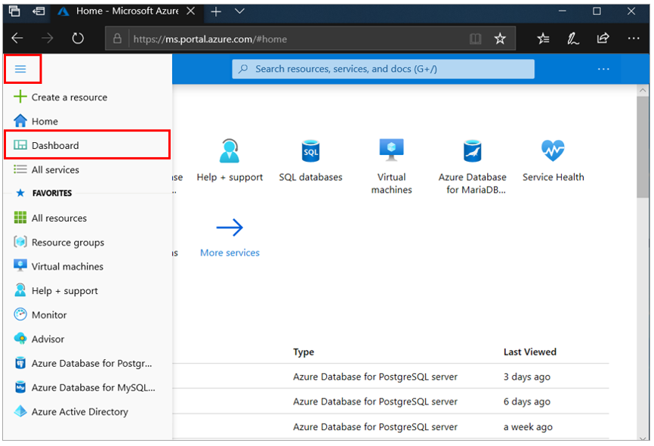Click the Service Health label
The width and height of the screenshot is (654, 446).
point(553,177)
